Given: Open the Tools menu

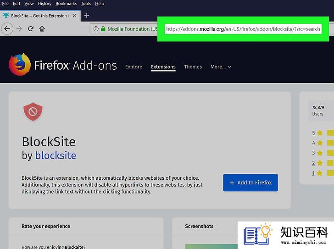Looking at the screenshot, I should tap(86, 4).
